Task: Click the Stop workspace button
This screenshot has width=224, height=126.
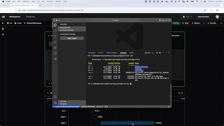Action: tap(185, 23)
